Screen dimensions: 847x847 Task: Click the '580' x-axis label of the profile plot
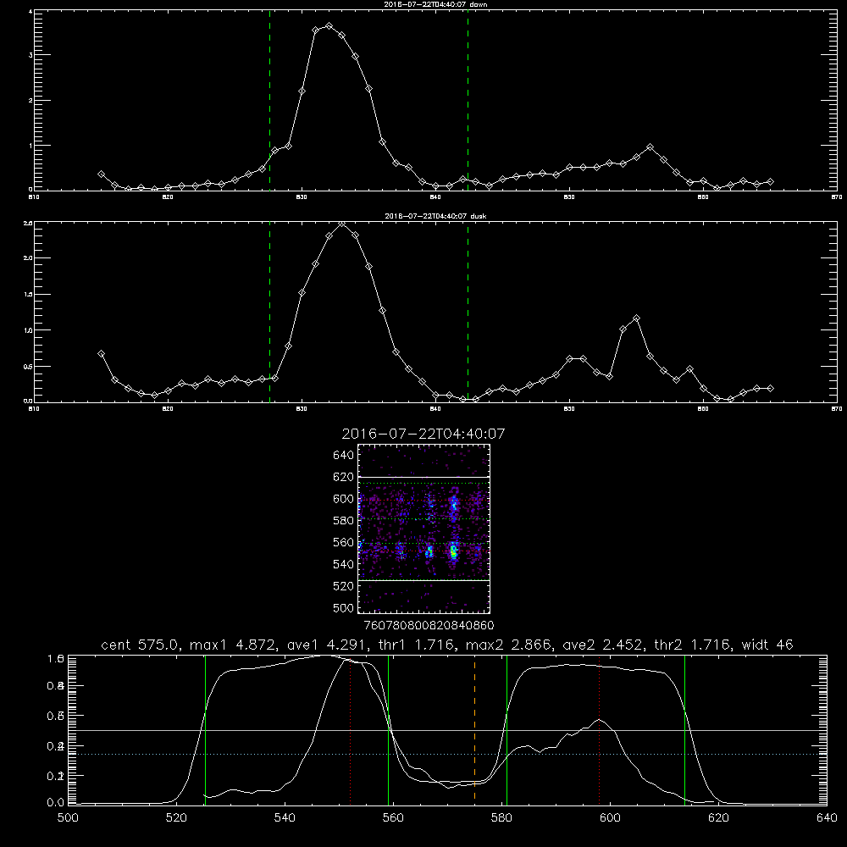coord(501,818)
